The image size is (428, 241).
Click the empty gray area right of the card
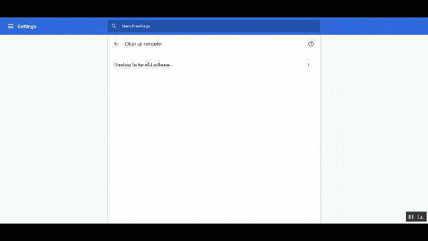coord(374,123)
